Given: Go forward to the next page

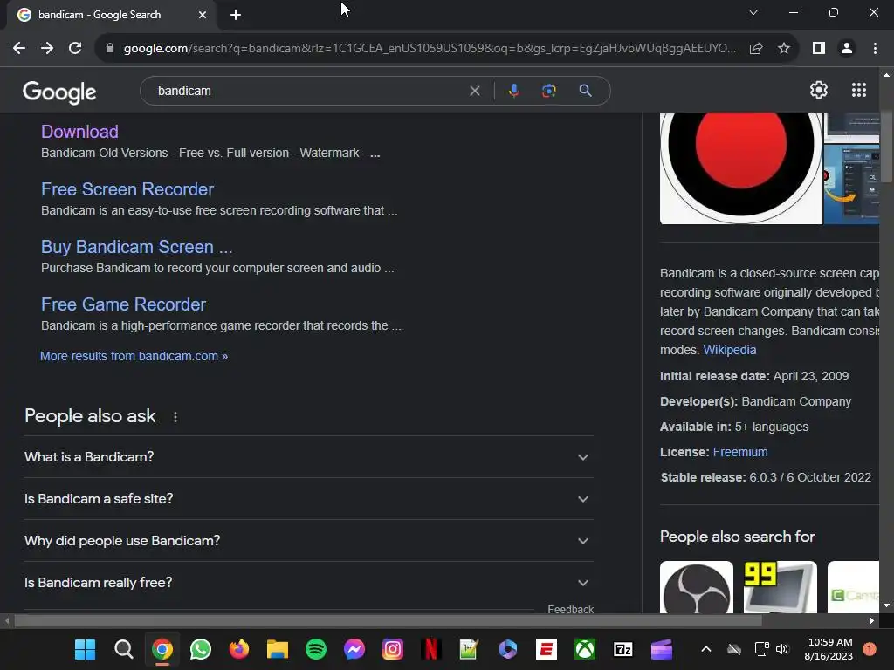Looking at the screenshot, I should point(47,49).
